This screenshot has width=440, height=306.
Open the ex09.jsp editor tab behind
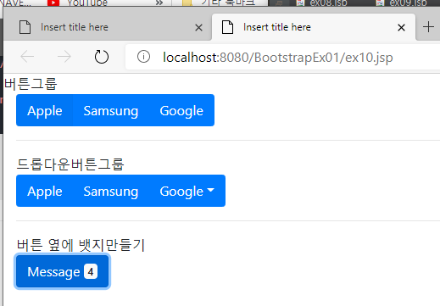(402, 3)
